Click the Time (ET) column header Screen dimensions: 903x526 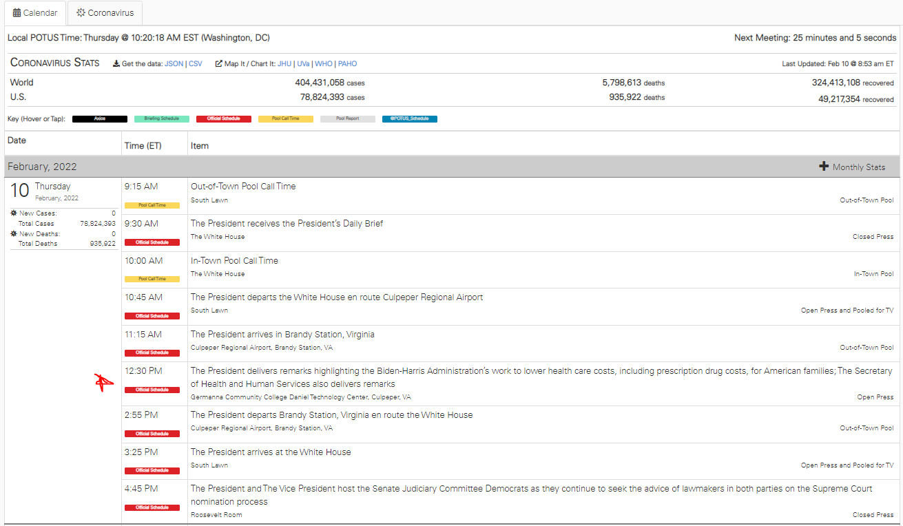[x=144, y=146]
